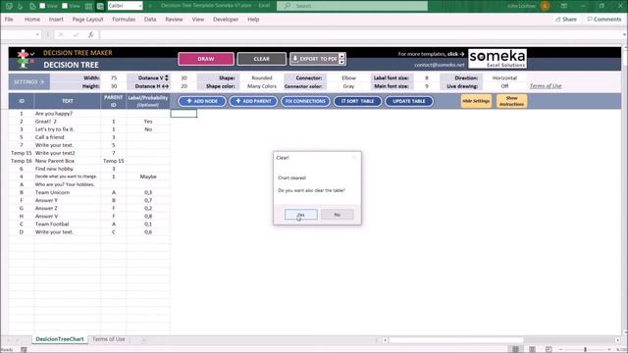
Task: Click No in the Clear dialog
Action: (338, 215)
